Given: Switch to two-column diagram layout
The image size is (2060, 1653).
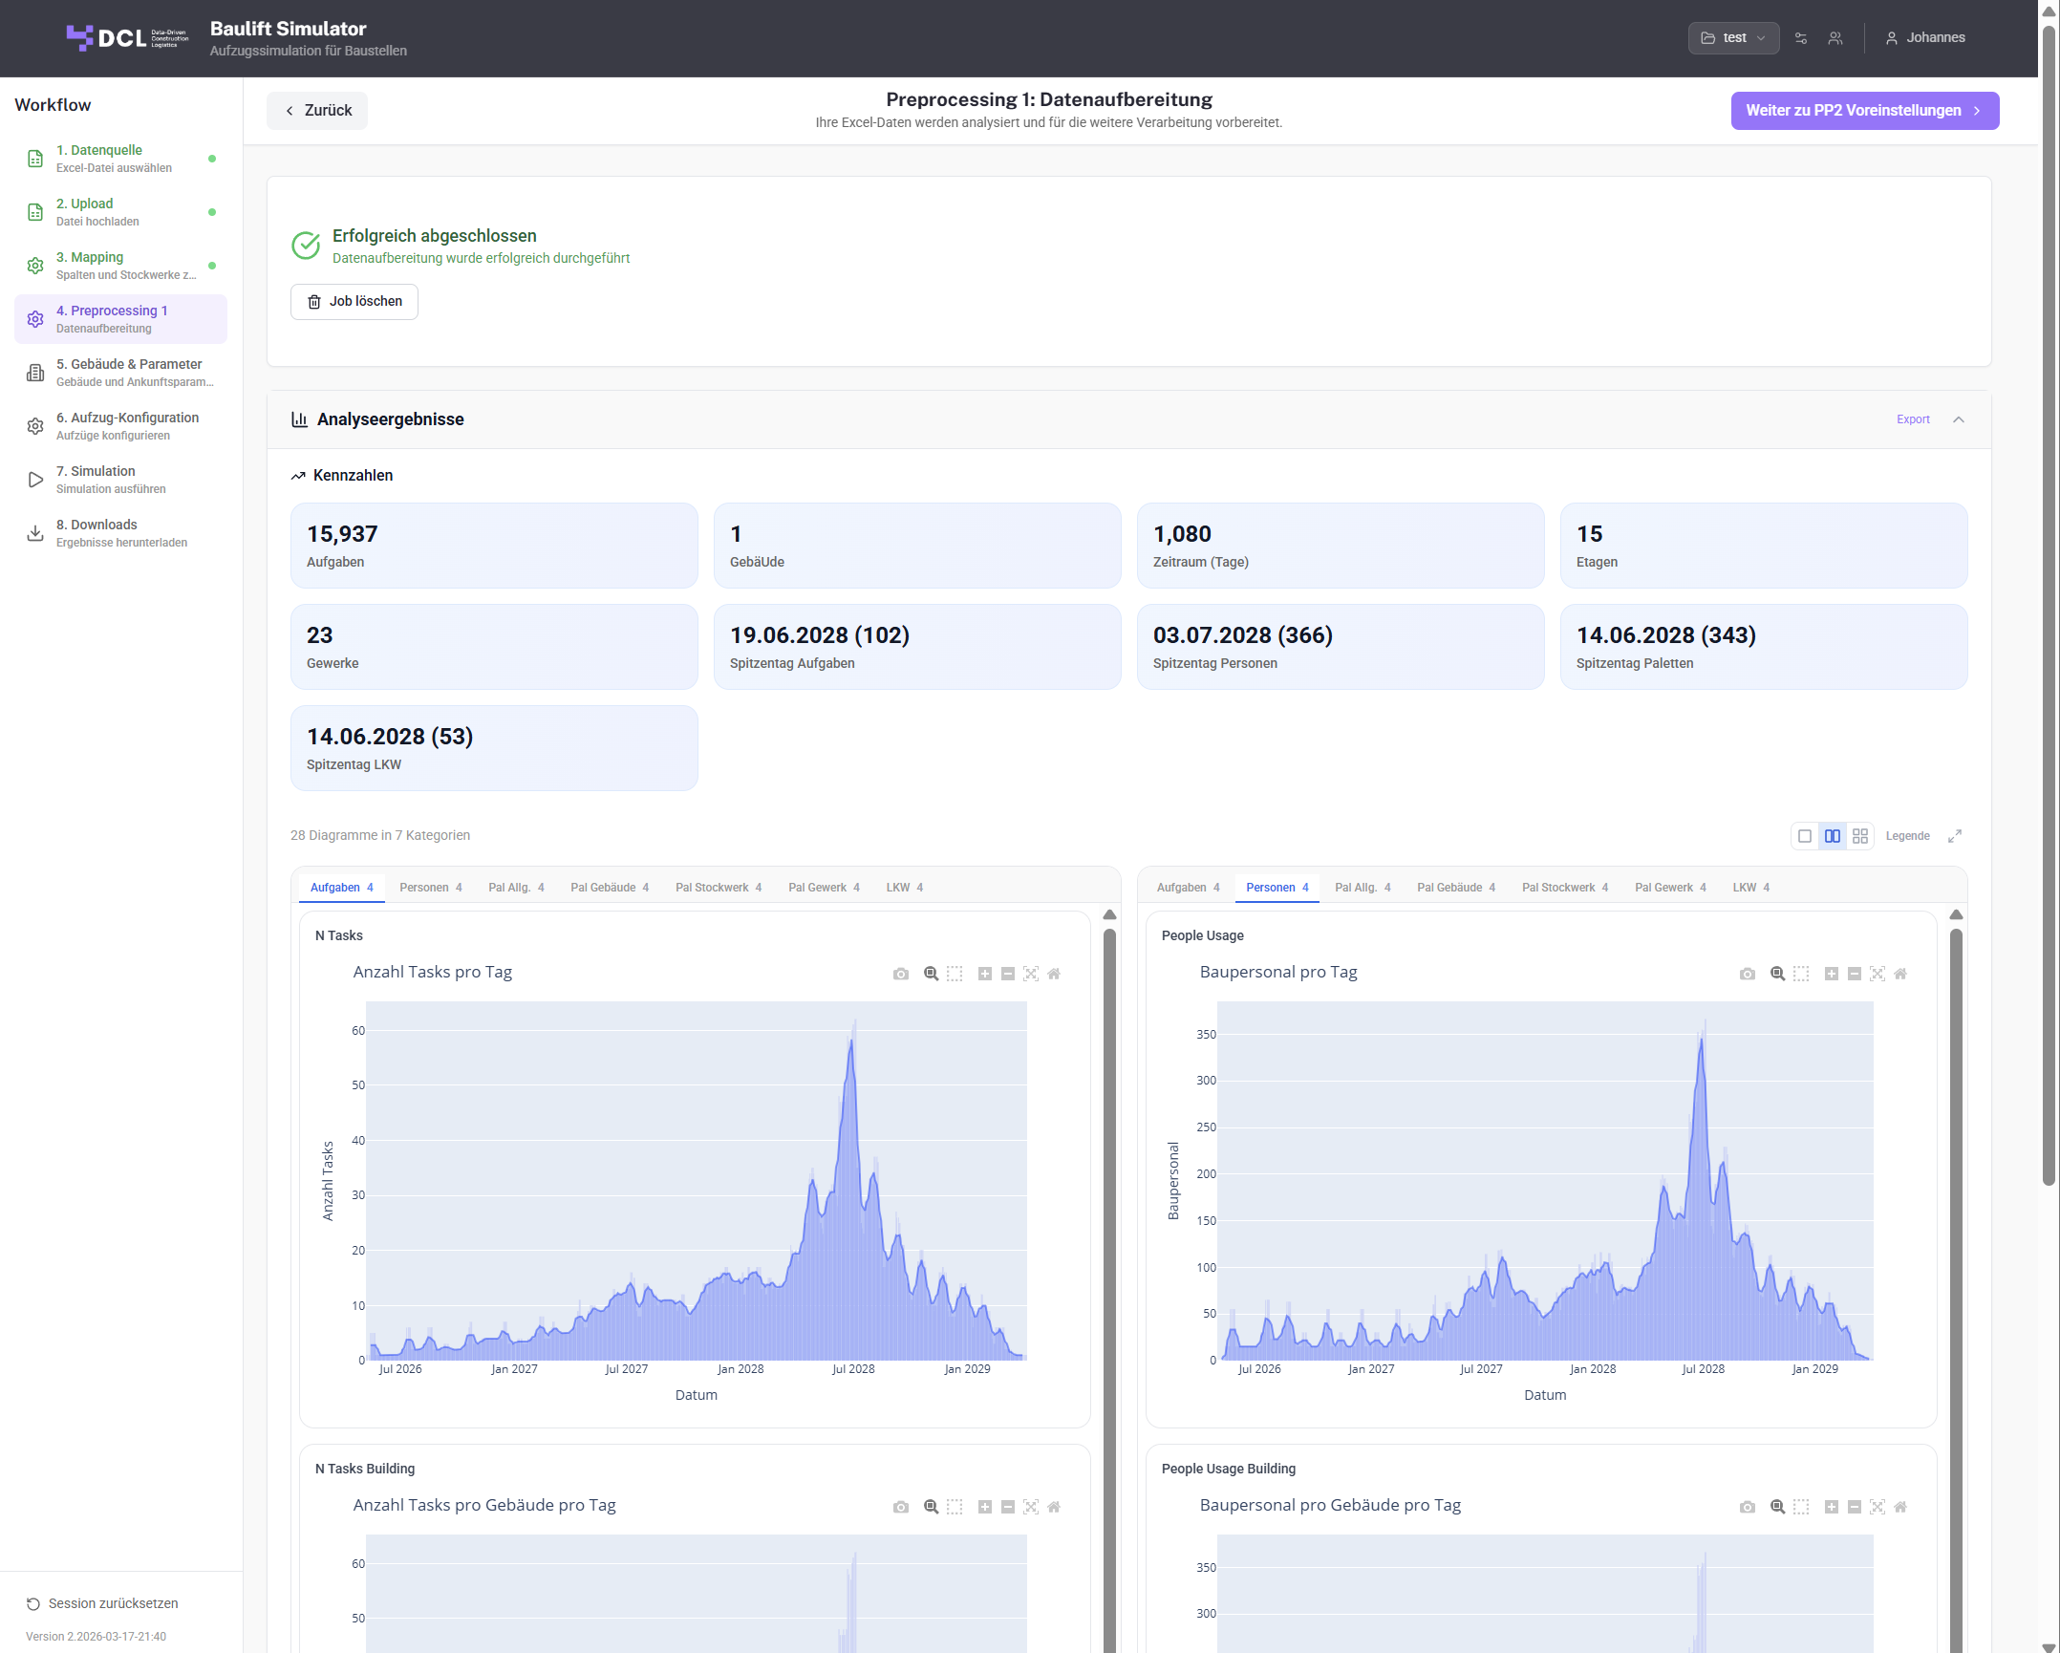Looking at the screenshot, I should [x=1833, y=836].
